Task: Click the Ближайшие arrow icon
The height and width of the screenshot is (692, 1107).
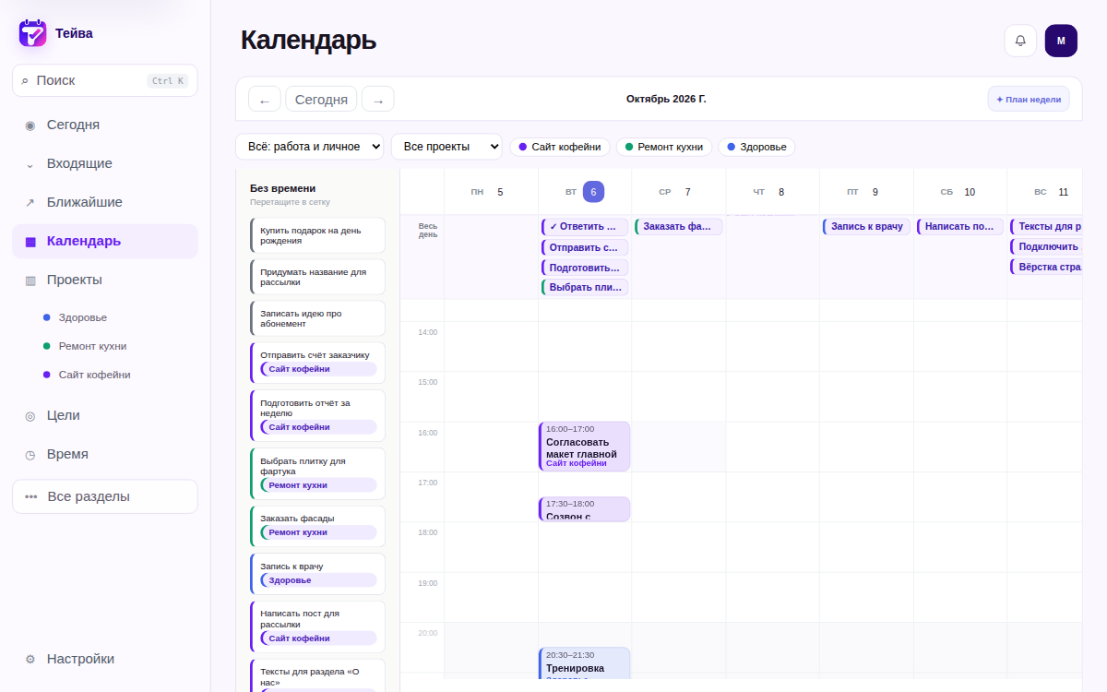Action: (x=30, y=203)
